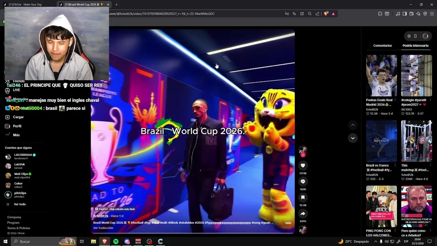Click the Windows Buscar search box
Screen dimensions: 437x246
point(44,242)
